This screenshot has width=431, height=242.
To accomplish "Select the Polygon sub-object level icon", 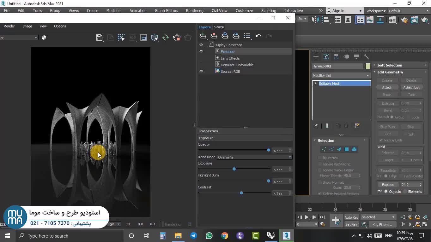I will (347, 149).
